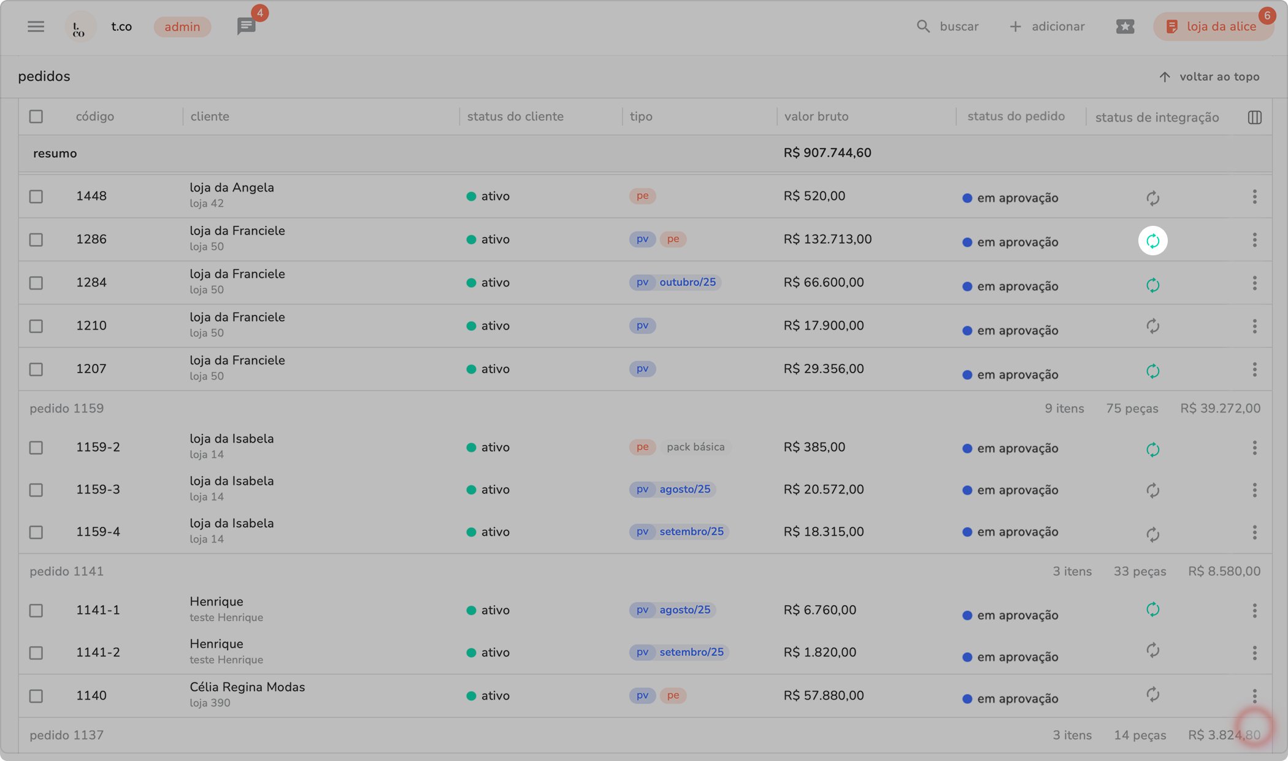
Task: Click sync icon for order 1141-1
Action: [1152, 609]
